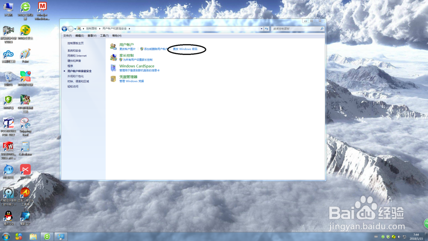Image resolution: width=428 pixels, height=241 pixels.
Task: Switch to the Control Panel taskbar button
Action: (x=61, y=236)
